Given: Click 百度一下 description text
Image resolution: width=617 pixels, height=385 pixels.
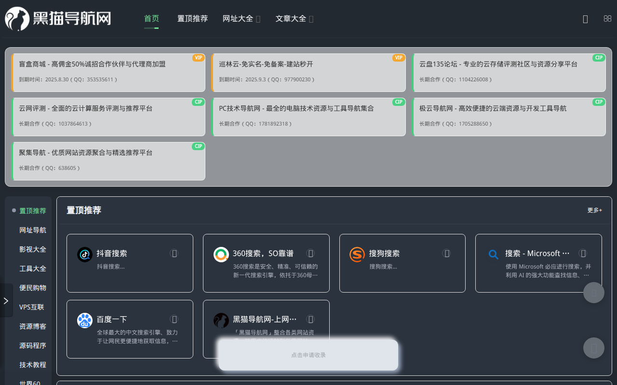Looking at the screenshot, I should coord(137,337).
